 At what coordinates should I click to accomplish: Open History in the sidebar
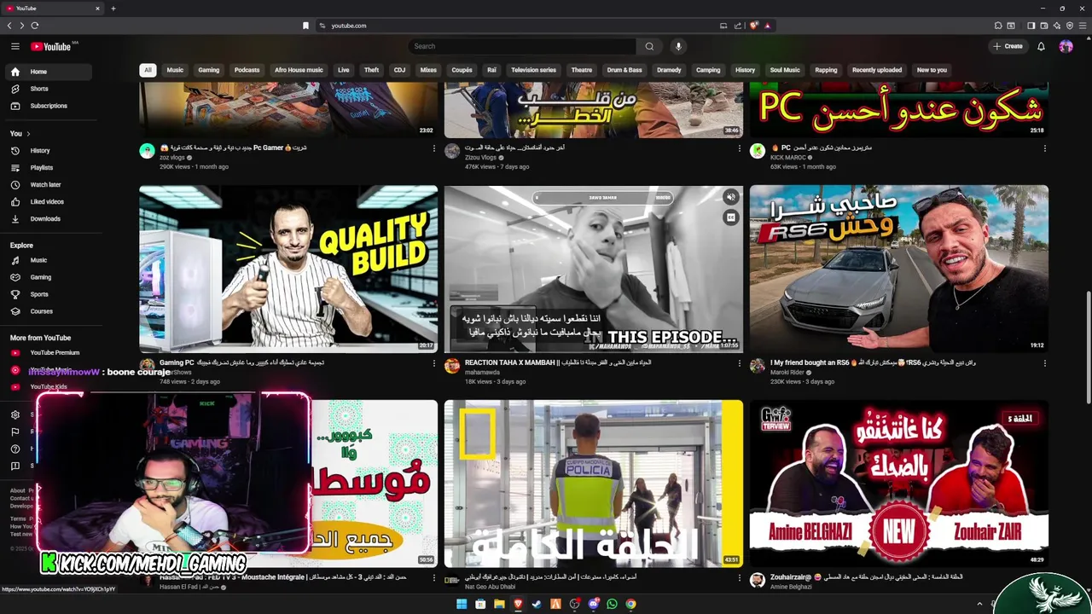[x=47, y=151]
